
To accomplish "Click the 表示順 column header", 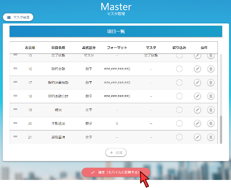I will pos(30,48).
